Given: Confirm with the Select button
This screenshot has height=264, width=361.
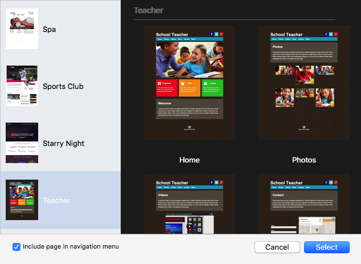Looking at the screenshot, I should 327,247.
